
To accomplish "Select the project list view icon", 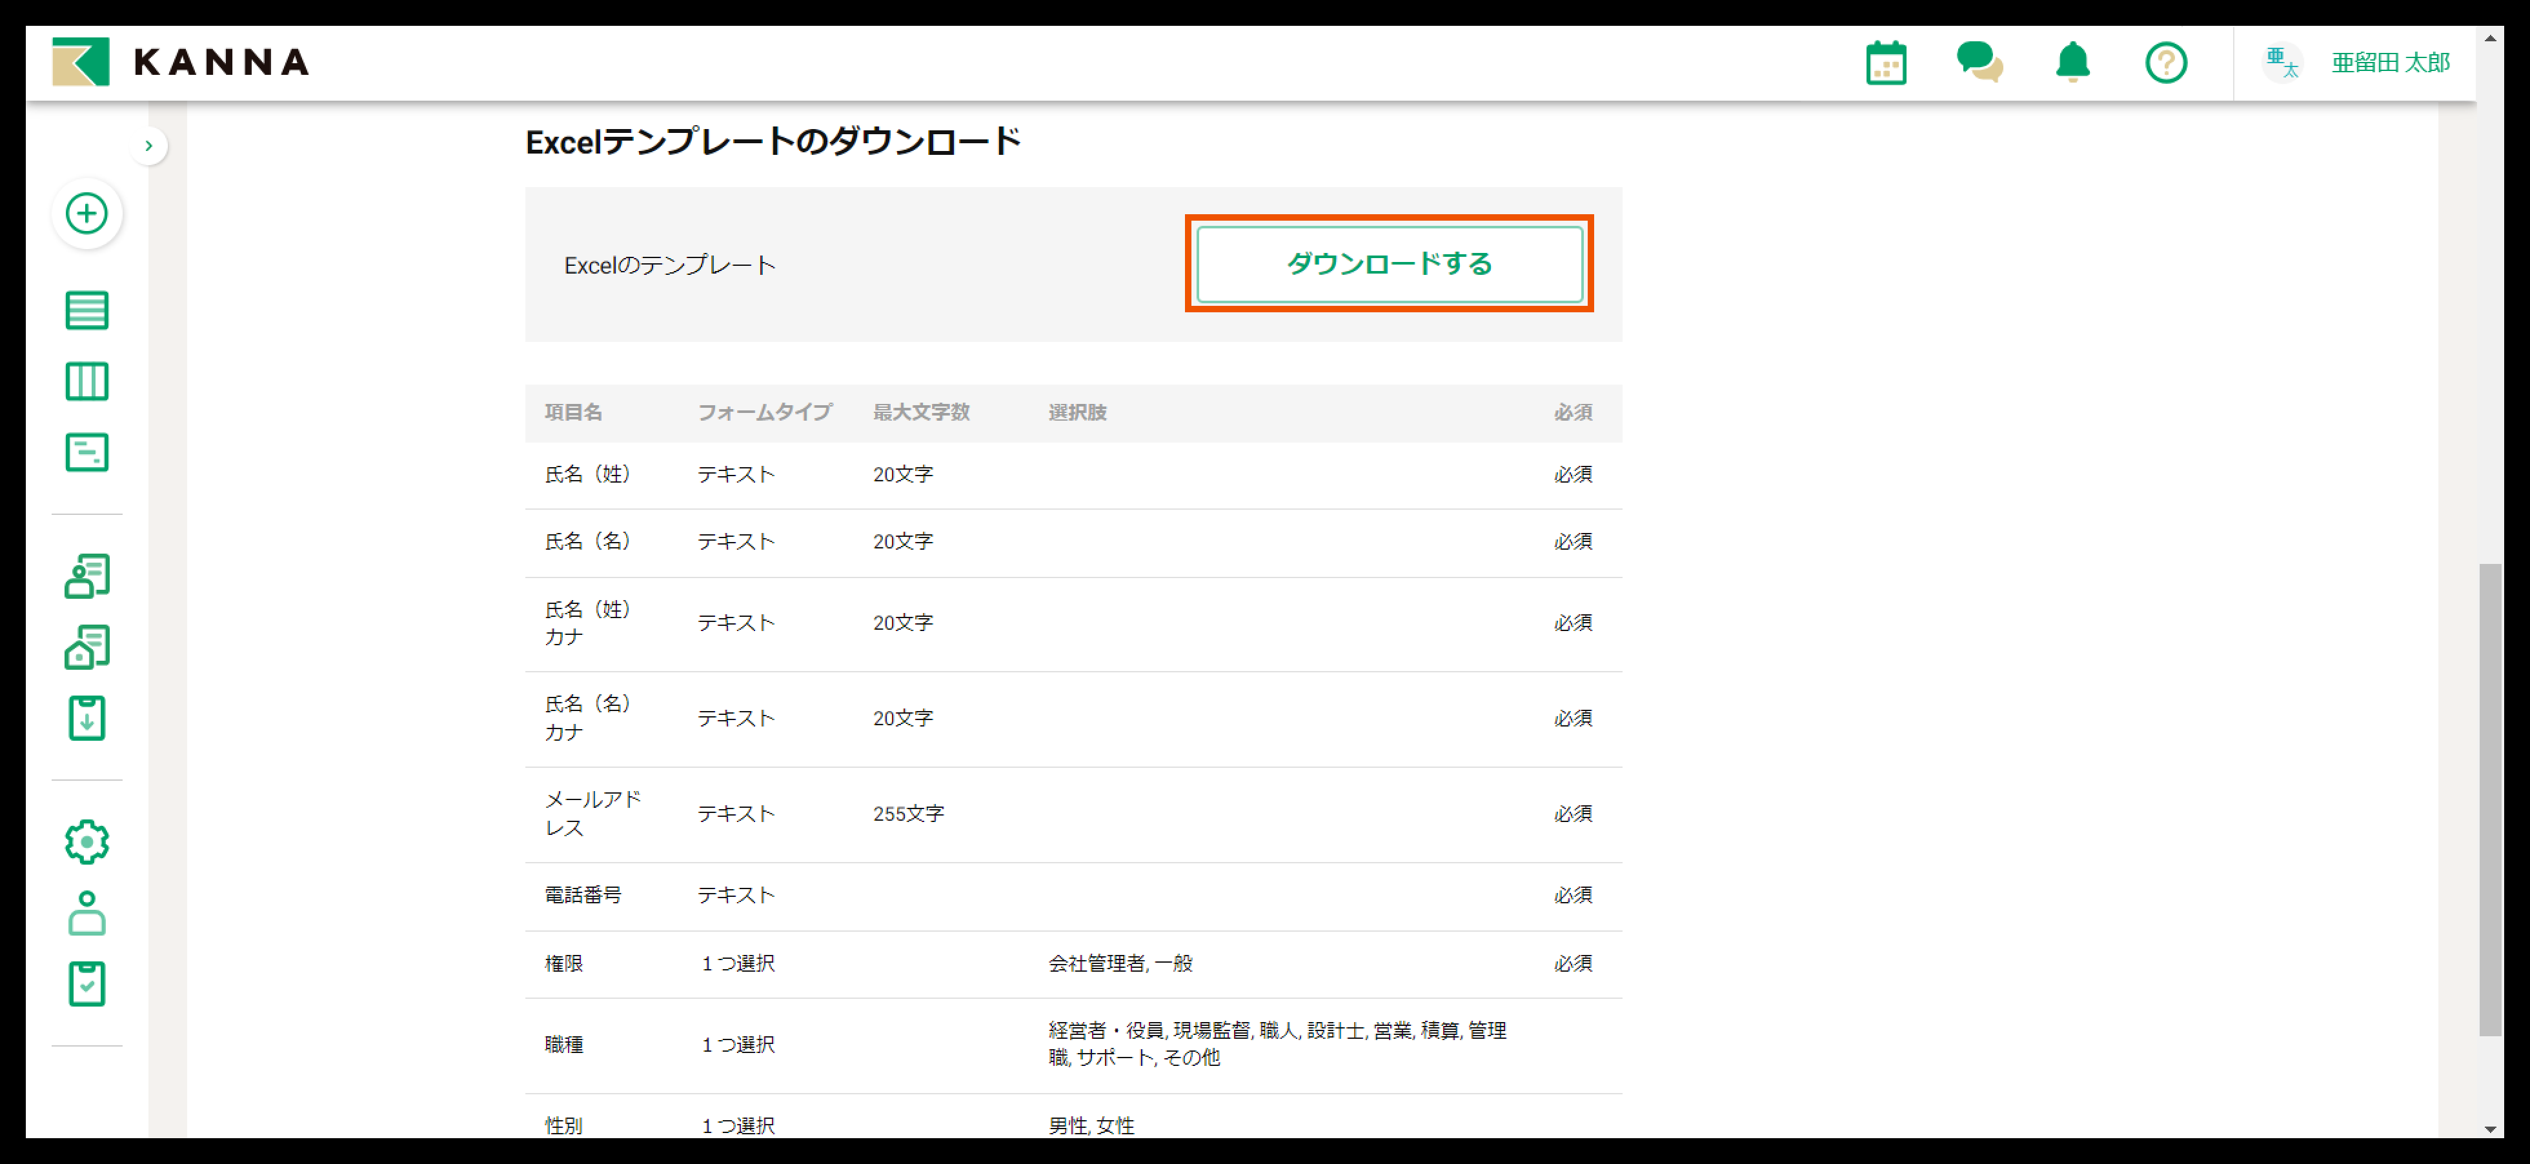I will pos(86,310).
